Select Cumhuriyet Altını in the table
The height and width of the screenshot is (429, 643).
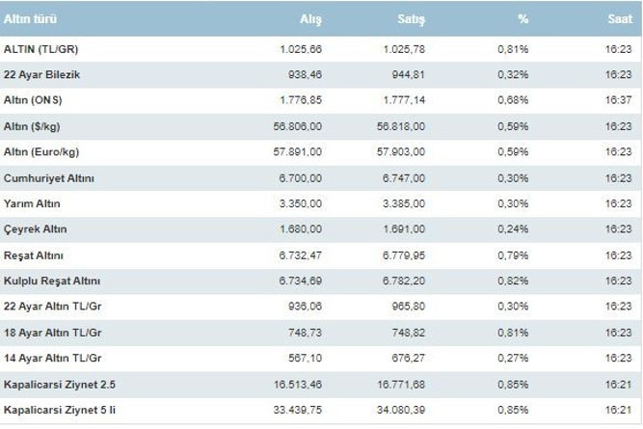49,178
